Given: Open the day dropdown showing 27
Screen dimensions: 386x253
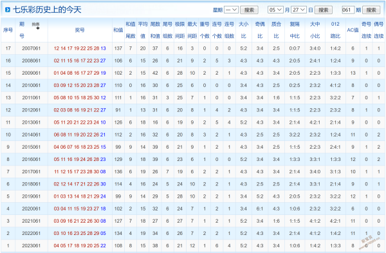Looking at the screenshot, I should (299, 10).
